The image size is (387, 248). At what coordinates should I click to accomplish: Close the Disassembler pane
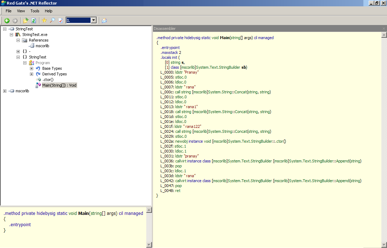click(x=384, y=29)
